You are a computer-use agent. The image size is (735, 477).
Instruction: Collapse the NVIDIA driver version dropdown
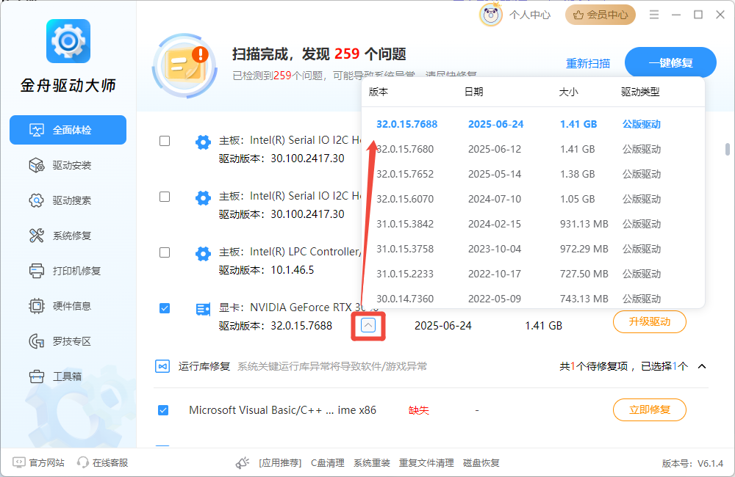(x=368, y=325)
